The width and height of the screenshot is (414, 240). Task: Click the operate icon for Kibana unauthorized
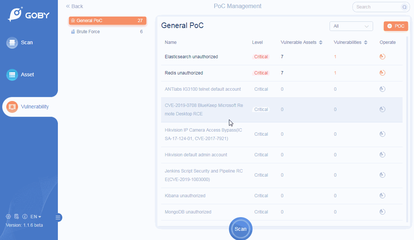(x=382, y=196)
